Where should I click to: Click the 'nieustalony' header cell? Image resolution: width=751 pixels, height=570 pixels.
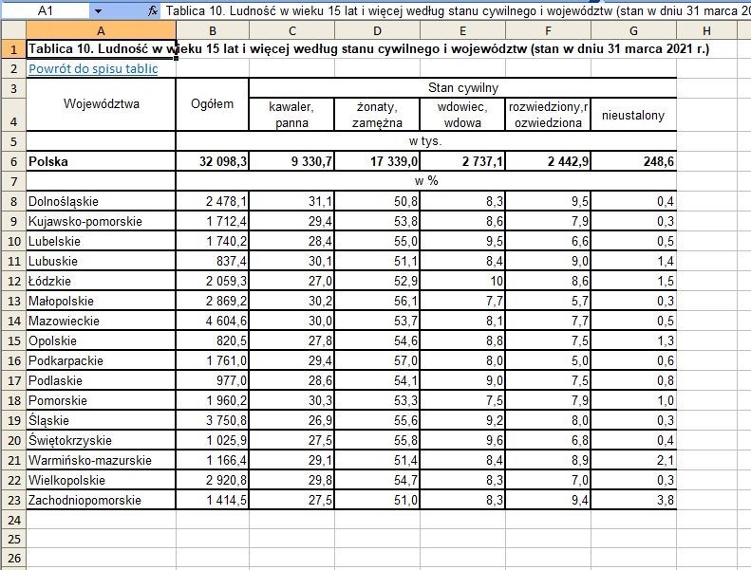click(x=633, y=115)
